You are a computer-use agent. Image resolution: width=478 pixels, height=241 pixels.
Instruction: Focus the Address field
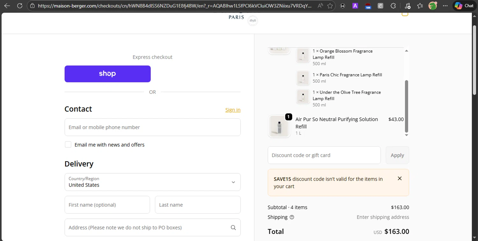click(153, 227)
